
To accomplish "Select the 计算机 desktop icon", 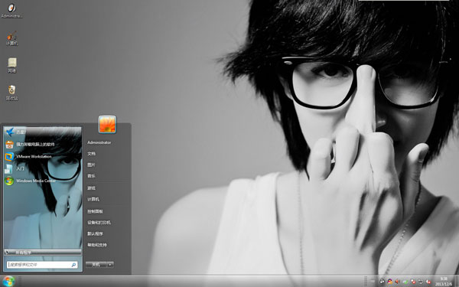I will pyautogui.click(x=11, y=38).
